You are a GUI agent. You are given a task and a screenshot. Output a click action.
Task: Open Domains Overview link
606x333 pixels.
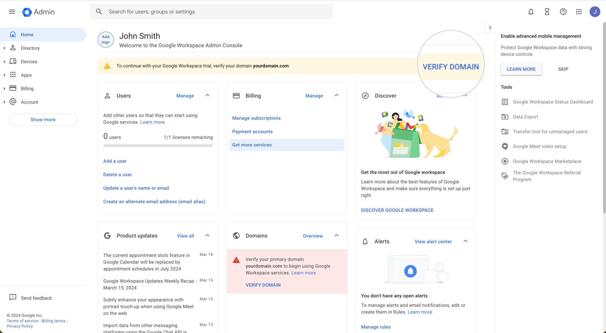(x=313, y=236)
